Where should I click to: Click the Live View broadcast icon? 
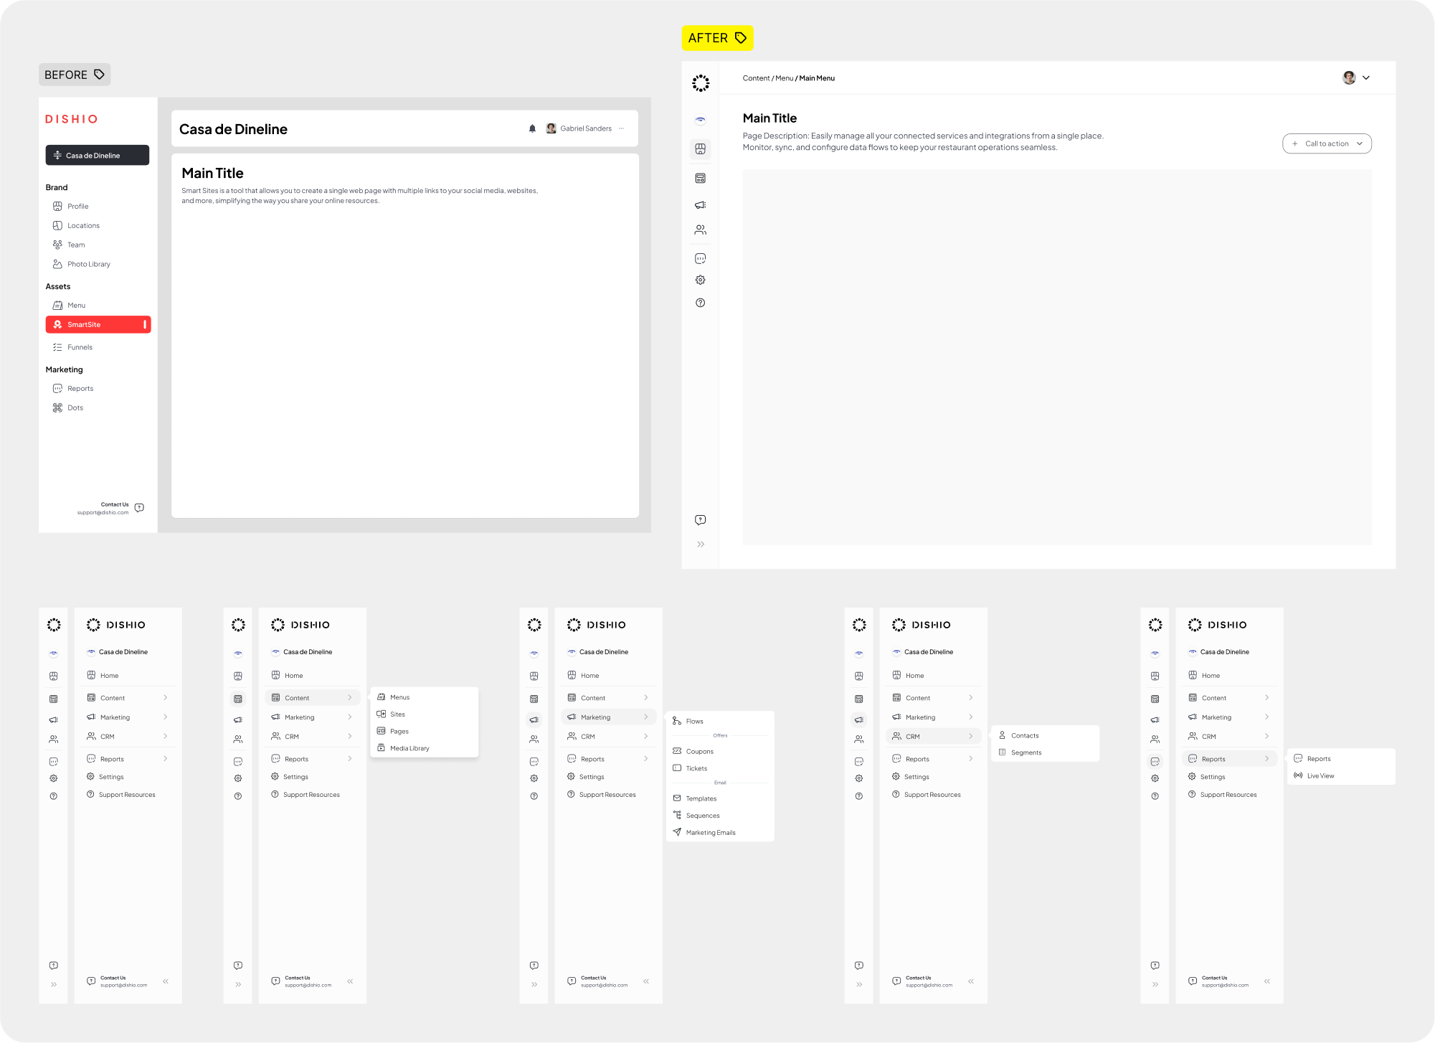(1298, 775)
